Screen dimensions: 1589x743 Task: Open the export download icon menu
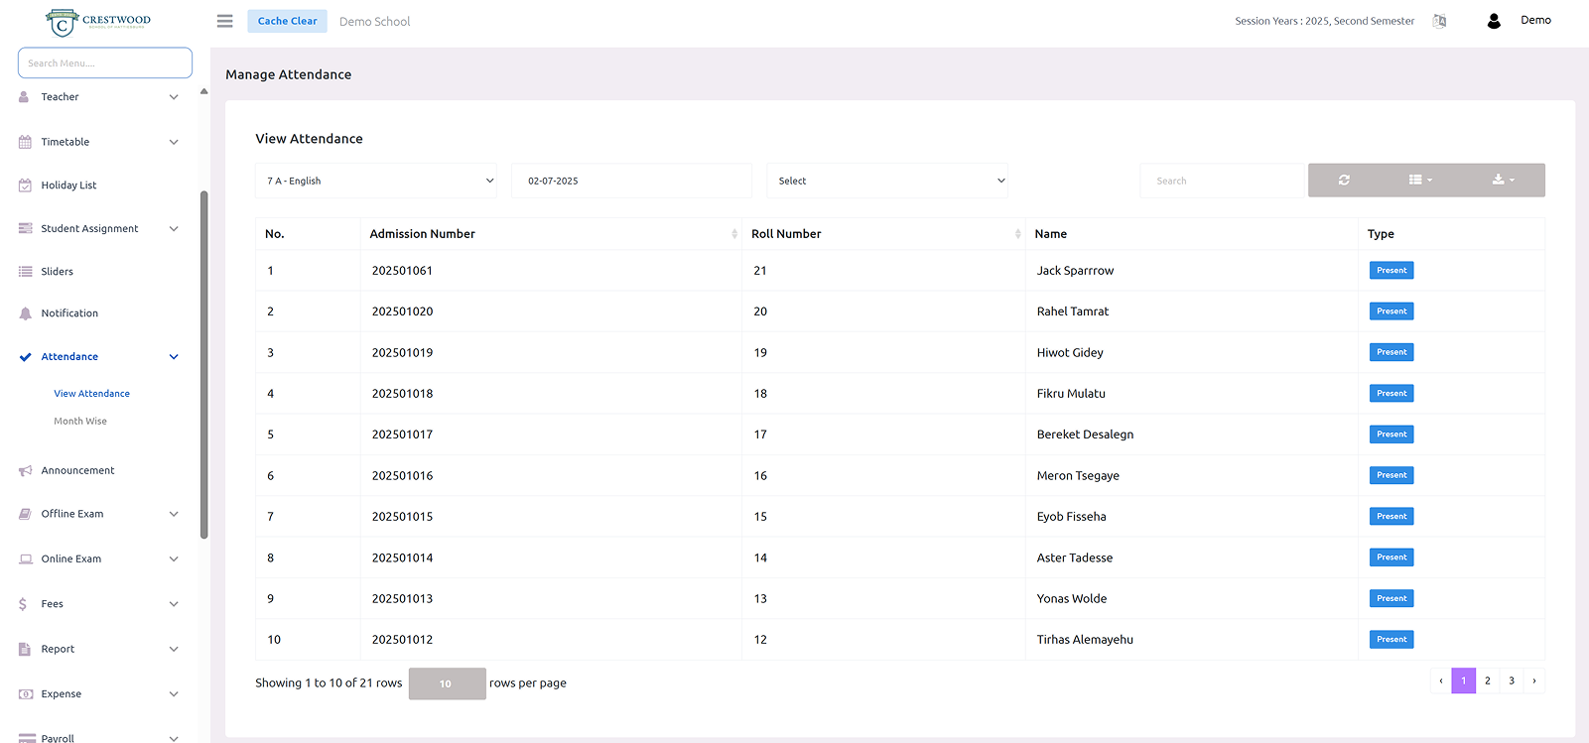tap(1503, 181)
